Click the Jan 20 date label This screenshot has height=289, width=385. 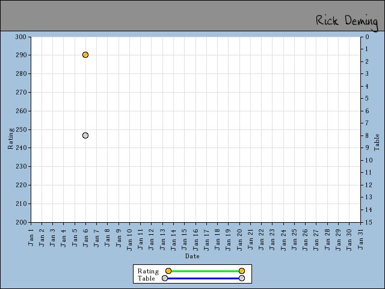[239, 240]
